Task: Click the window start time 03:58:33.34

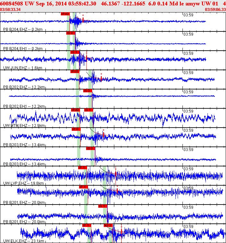Action: [x=10, y=9]
